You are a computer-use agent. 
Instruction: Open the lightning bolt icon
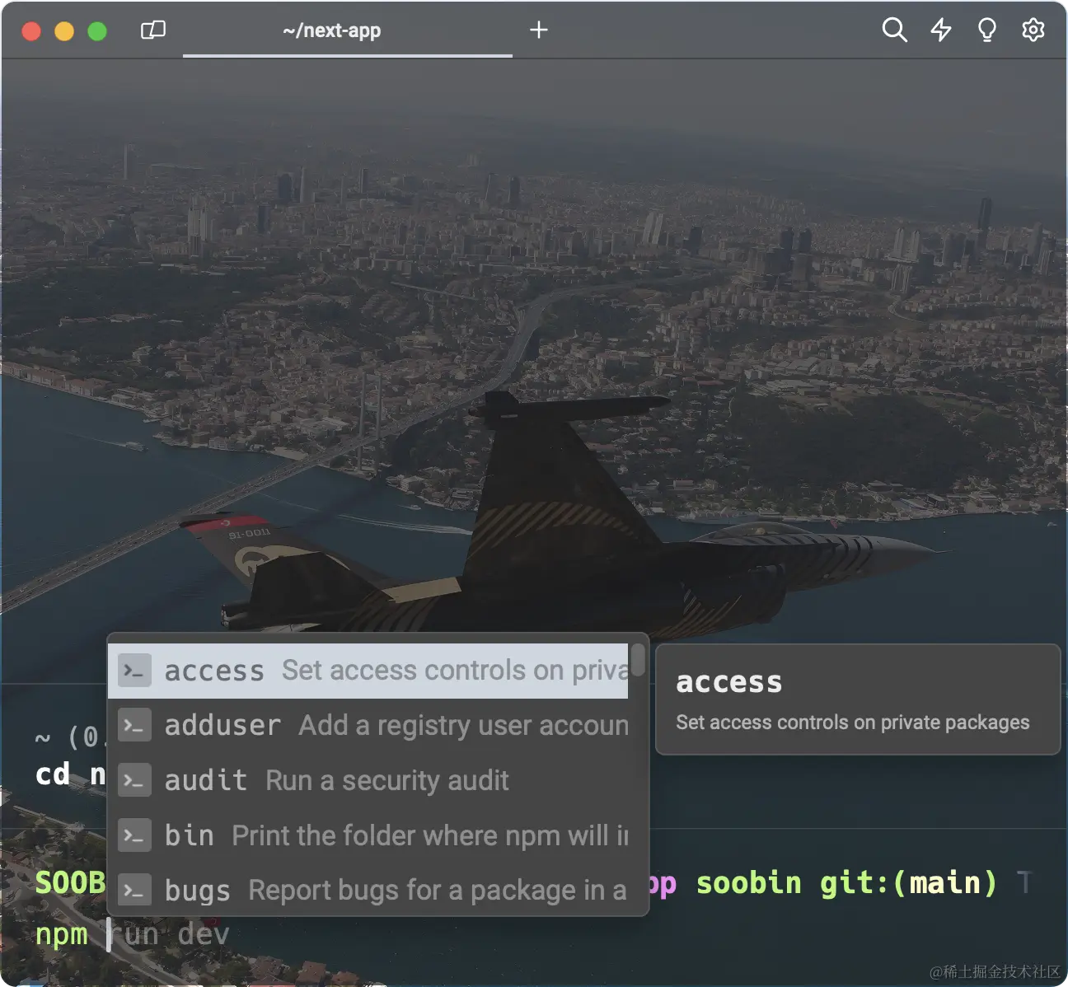click(941, 30)
